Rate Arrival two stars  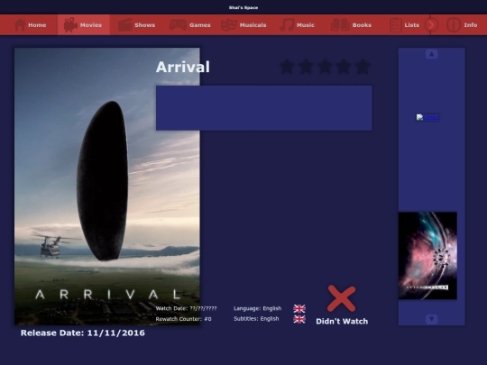[x=306, y=67]
